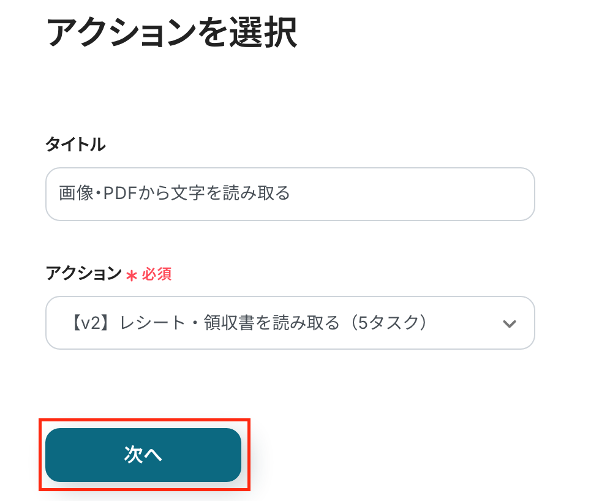Screen dimensions: 599x501
Task: Click the empty right end of the title field
Action: point(429,194)
